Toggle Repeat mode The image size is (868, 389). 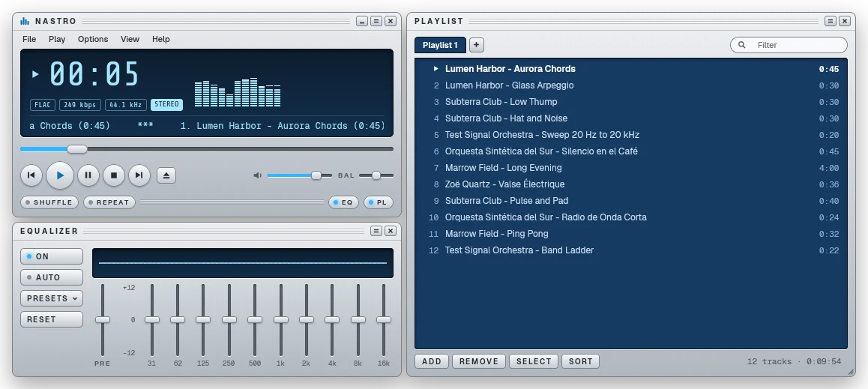(x=109, y=202)
